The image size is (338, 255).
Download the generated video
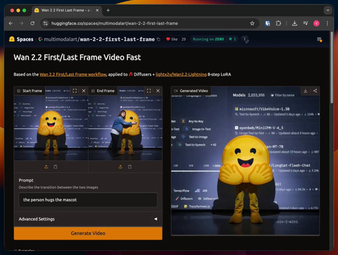[306, 91]
